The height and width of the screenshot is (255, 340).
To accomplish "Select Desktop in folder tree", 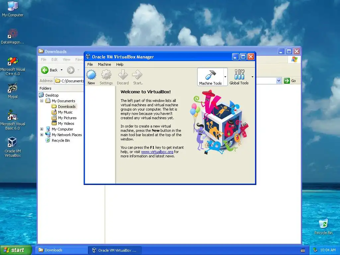I will click(52, 95).
